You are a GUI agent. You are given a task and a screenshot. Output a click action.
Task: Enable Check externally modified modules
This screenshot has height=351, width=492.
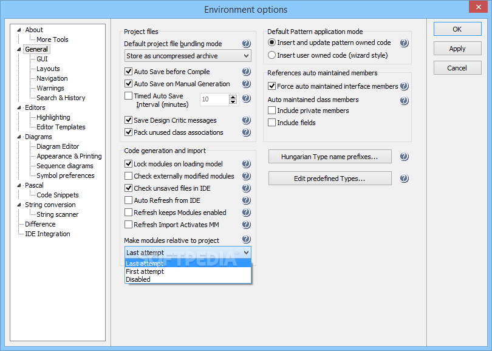pos(128,176)
